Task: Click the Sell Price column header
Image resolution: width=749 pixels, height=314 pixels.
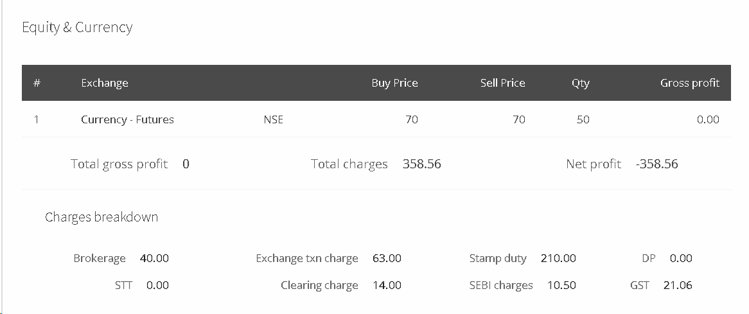Action: [x=502, y=83]
